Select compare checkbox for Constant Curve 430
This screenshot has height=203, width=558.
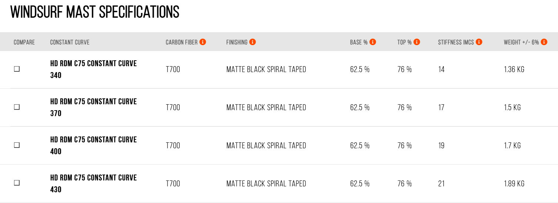click(17, 183)
